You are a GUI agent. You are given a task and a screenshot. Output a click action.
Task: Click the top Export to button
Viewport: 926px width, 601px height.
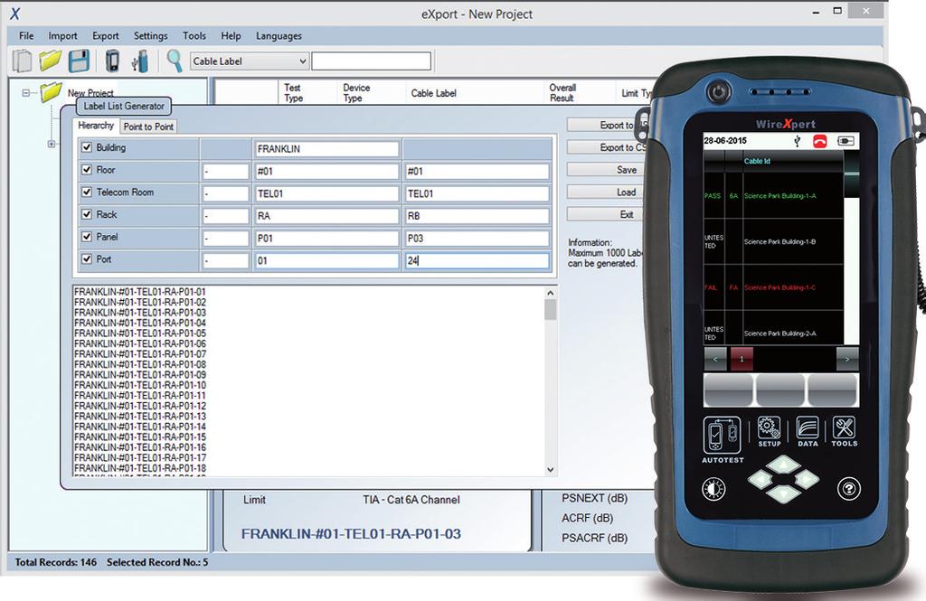(609, 125)
